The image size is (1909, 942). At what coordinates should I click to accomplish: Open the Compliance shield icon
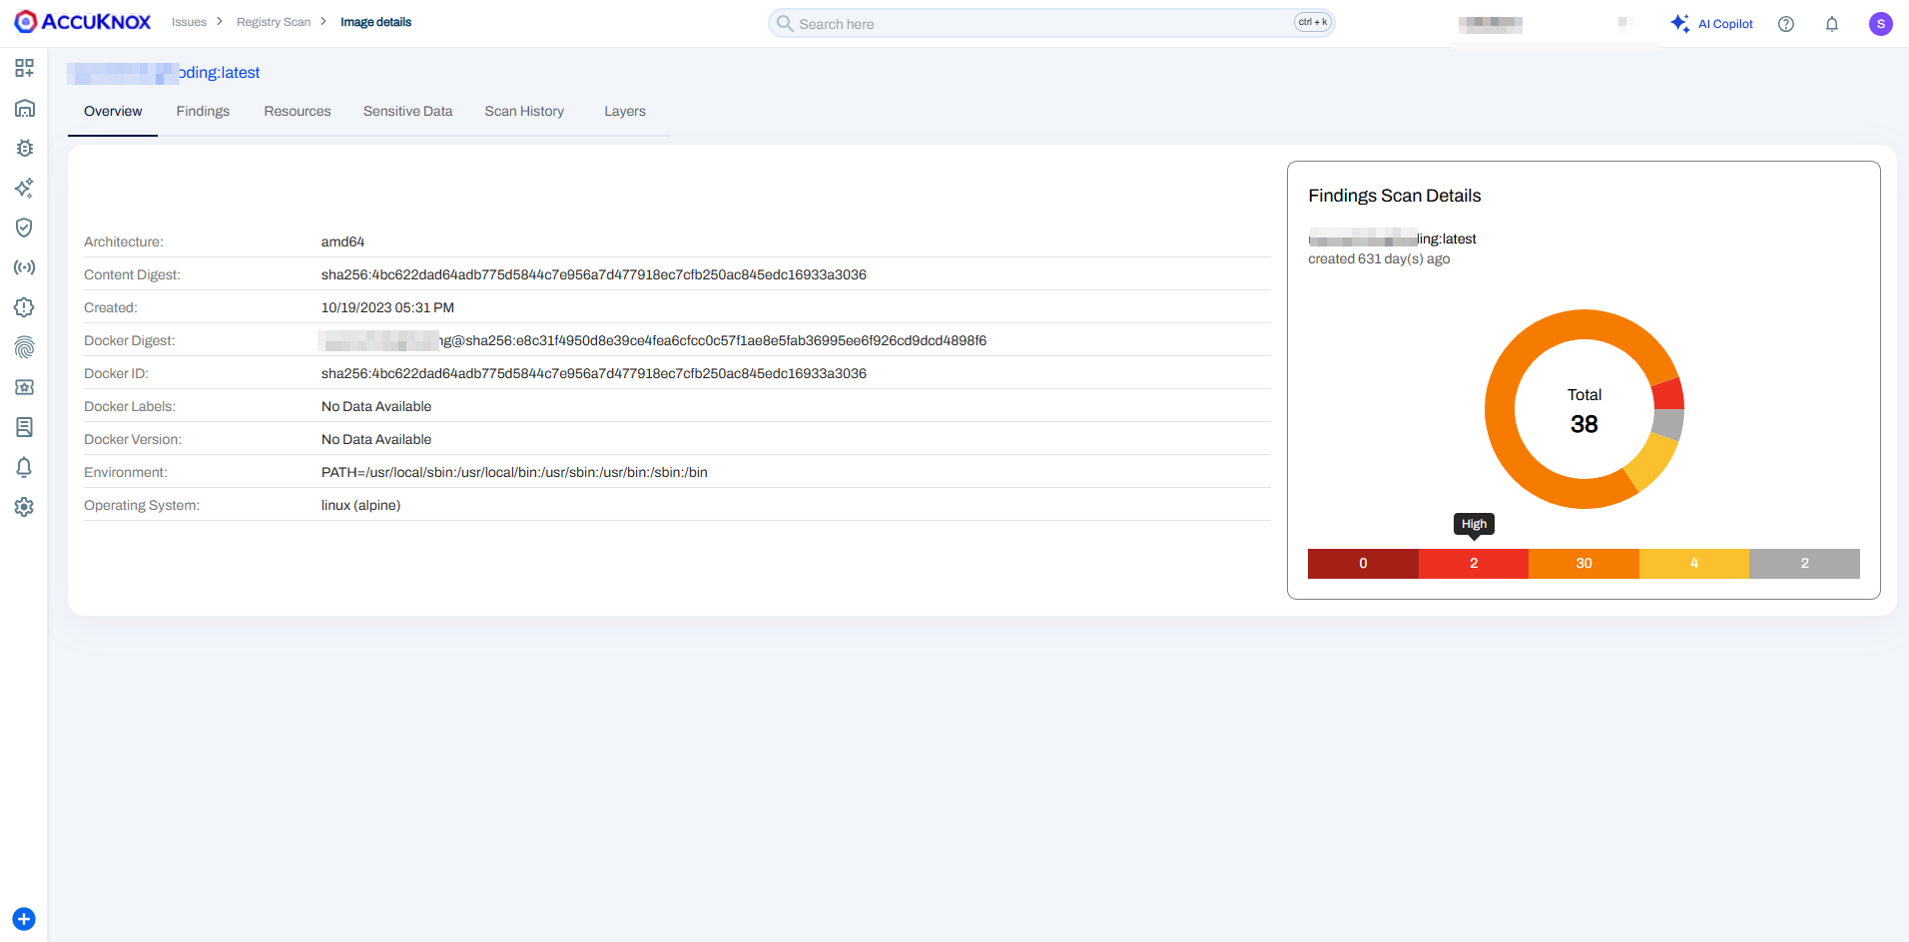pyautogui.click(x=24, y=228)
